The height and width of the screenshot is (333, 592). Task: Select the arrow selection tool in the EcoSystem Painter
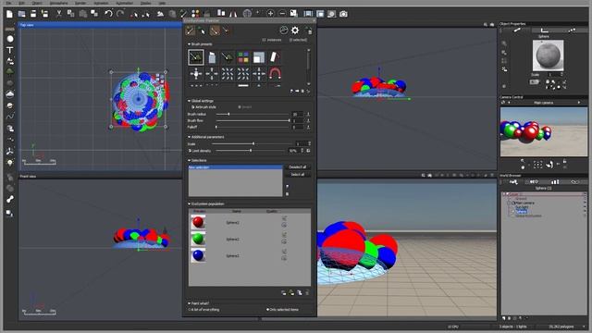pos(202,31)
